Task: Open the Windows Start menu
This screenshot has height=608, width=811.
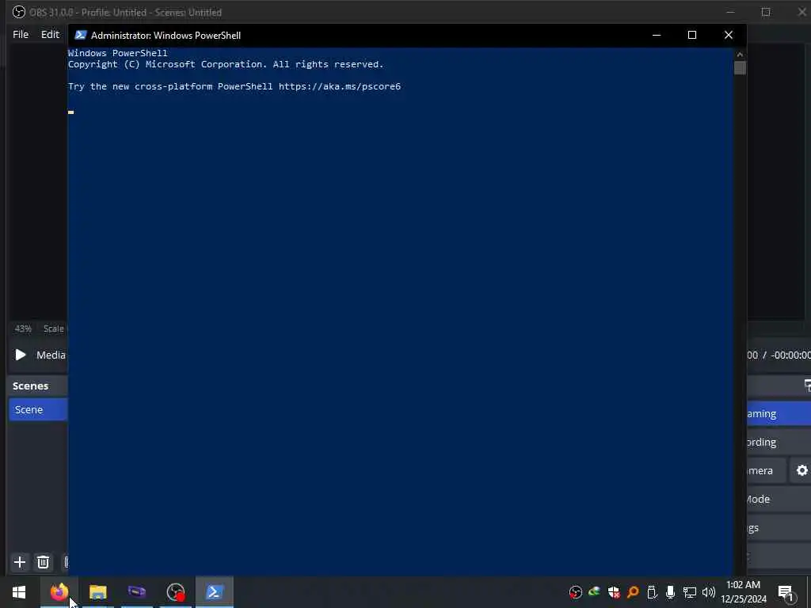Action: click(x=19, y=592)
